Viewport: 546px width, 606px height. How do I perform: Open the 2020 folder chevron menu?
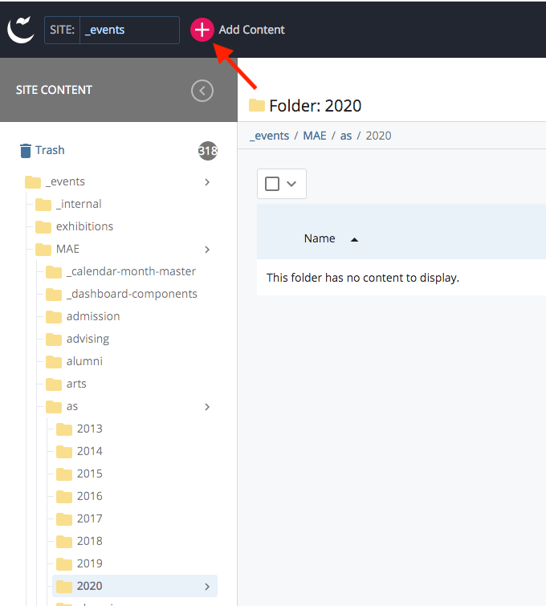[207, 587]
